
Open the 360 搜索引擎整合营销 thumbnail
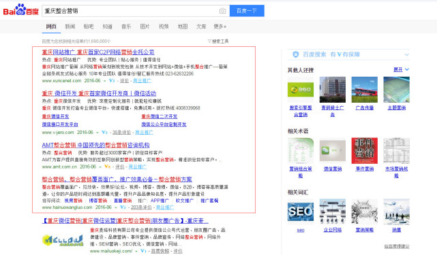(301, 90)
